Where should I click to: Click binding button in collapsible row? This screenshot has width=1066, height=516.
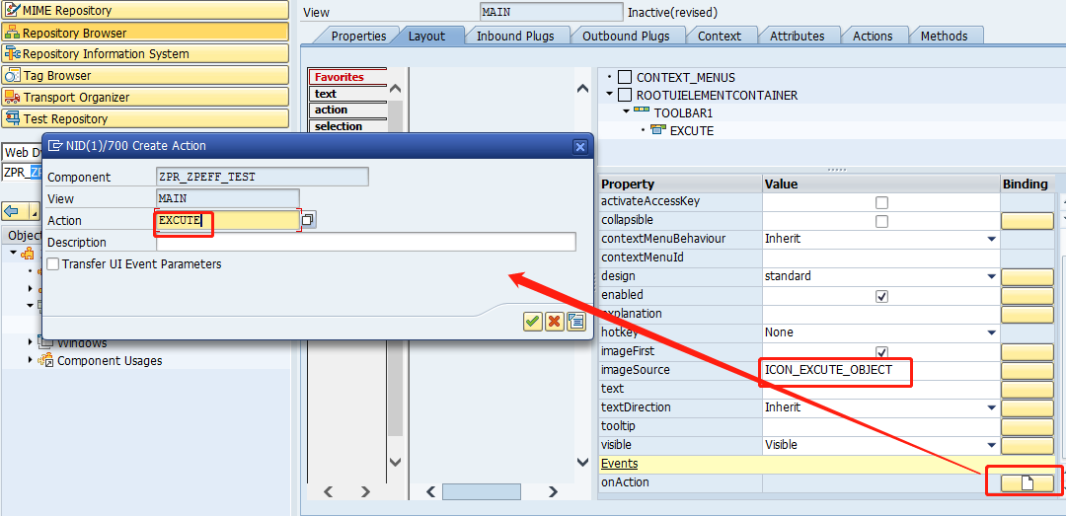point(1028,221)
